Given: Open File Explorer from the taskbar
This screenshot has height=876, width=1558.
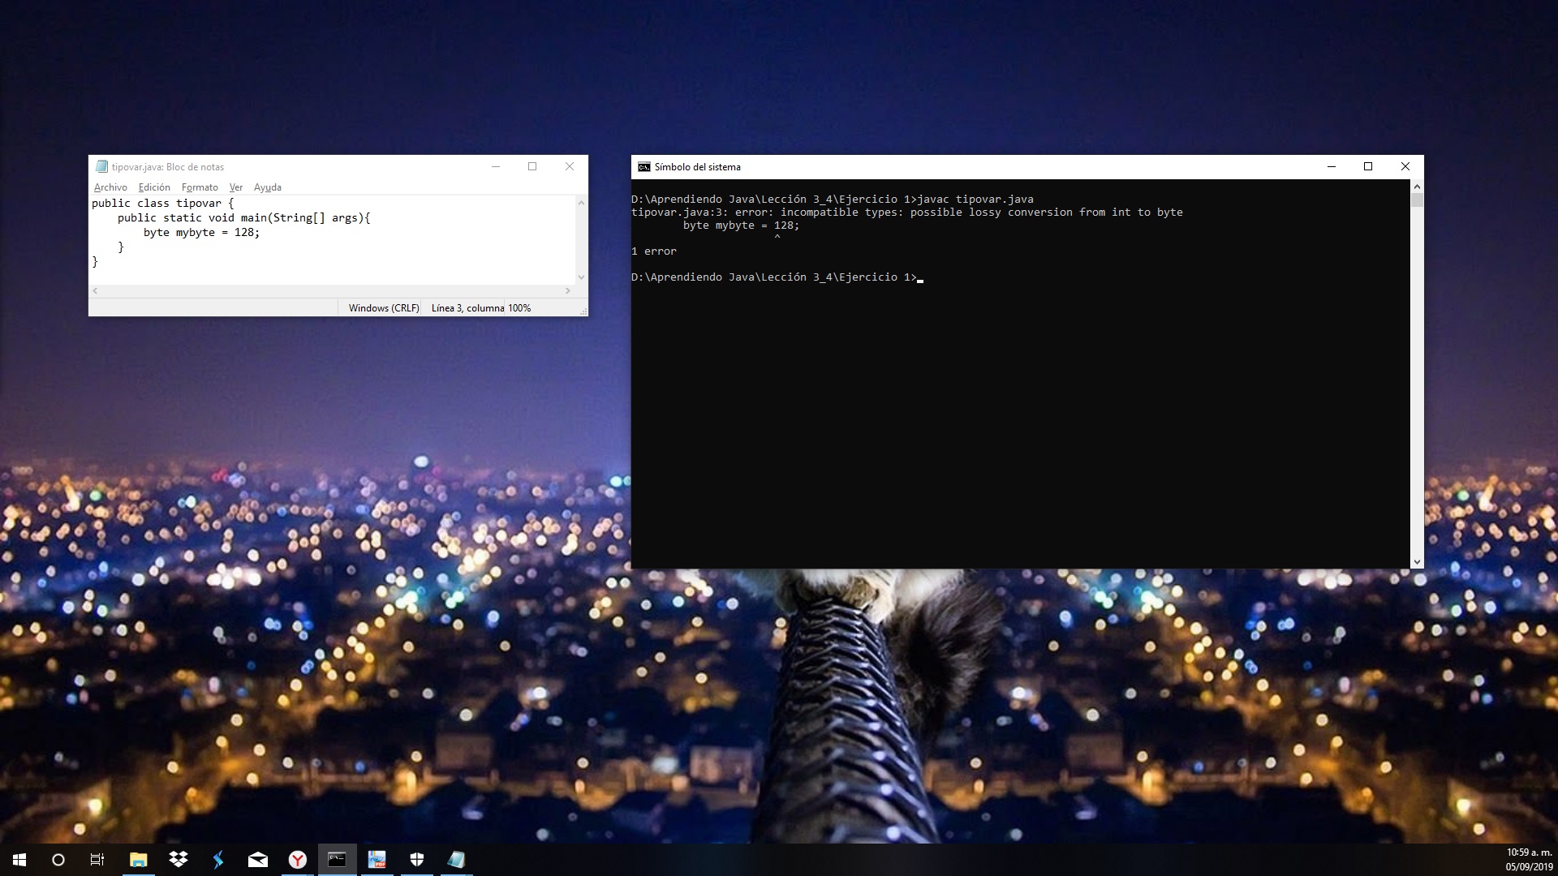Looking at the screenshot, I should coord(138,860).
